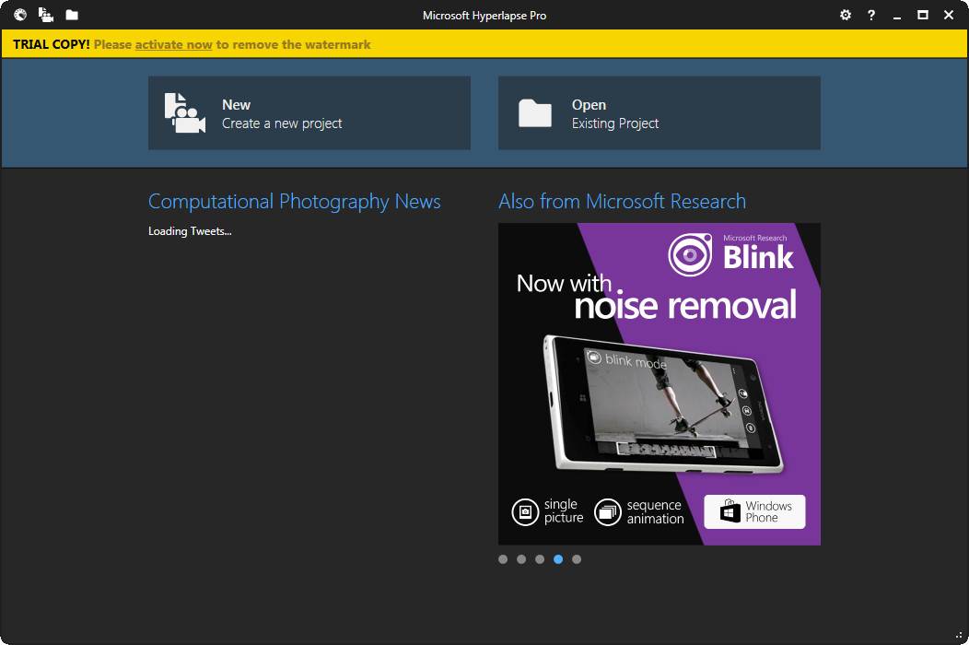The height and width of the screenshot is (645, 969).
Task: Click the open folder icon in title bar
Action: [72, 14]
